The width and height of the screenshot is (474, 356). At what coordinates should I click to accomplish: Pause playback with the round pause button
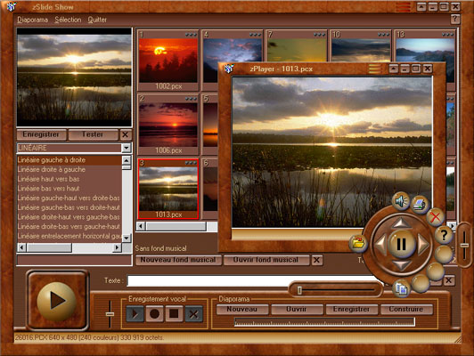(x=401, y=244)
